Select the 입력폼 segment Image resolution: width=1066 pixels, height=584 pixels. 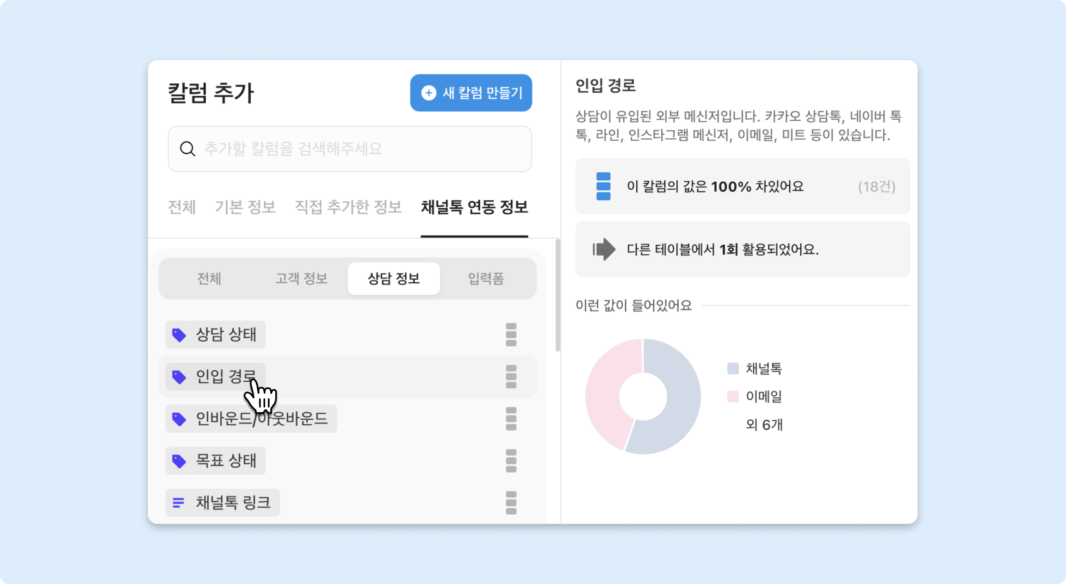pos(486,279)
